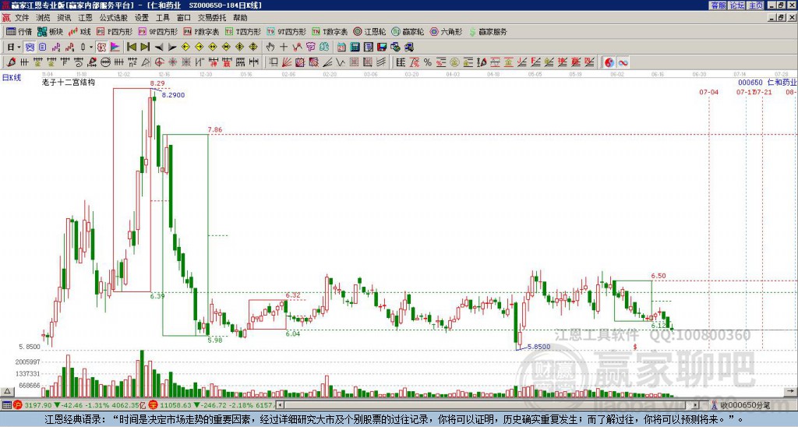Image resolution: width=798 pixels, height=427 pixels.
Task: Open the 赢家服务 service link
Action: pos(488,31)
